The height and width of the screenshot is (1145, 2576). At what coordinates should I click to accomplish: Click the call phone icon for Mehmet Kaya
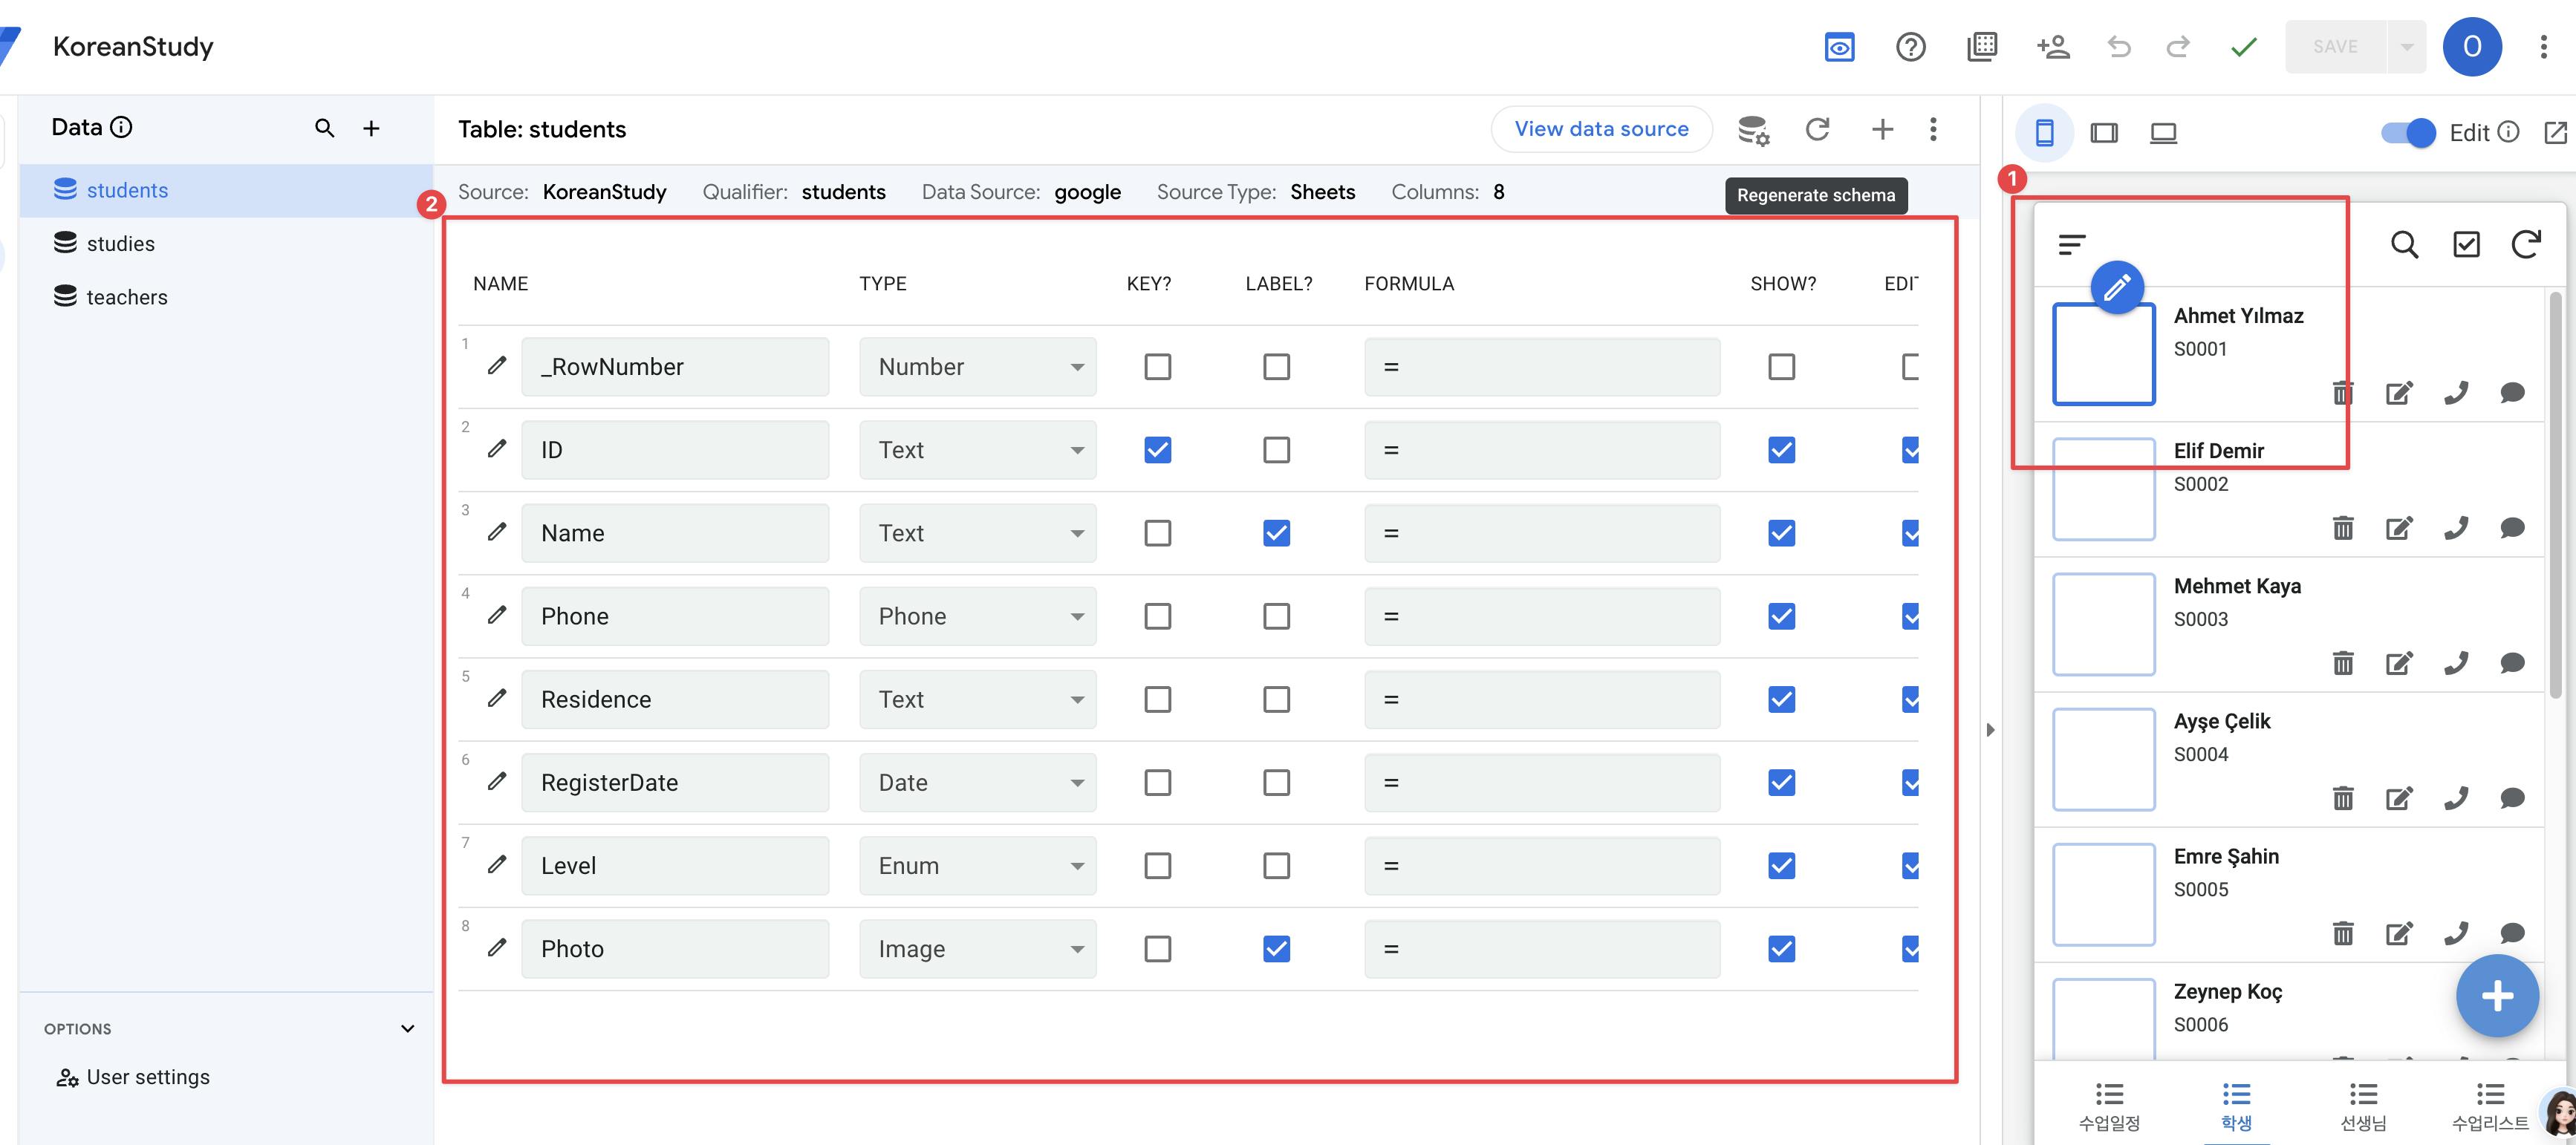[x=2456, y=663]
